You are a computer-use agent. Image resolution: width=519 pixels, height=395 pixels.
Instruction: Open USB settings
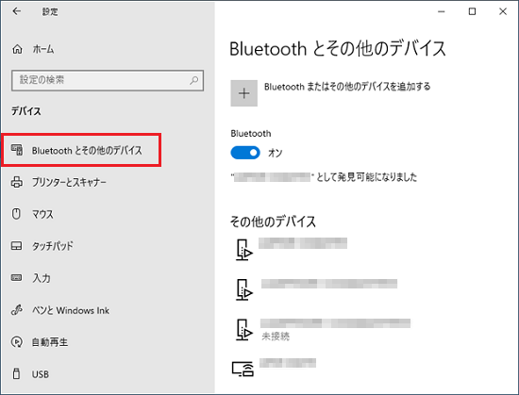tap(41, 374)
